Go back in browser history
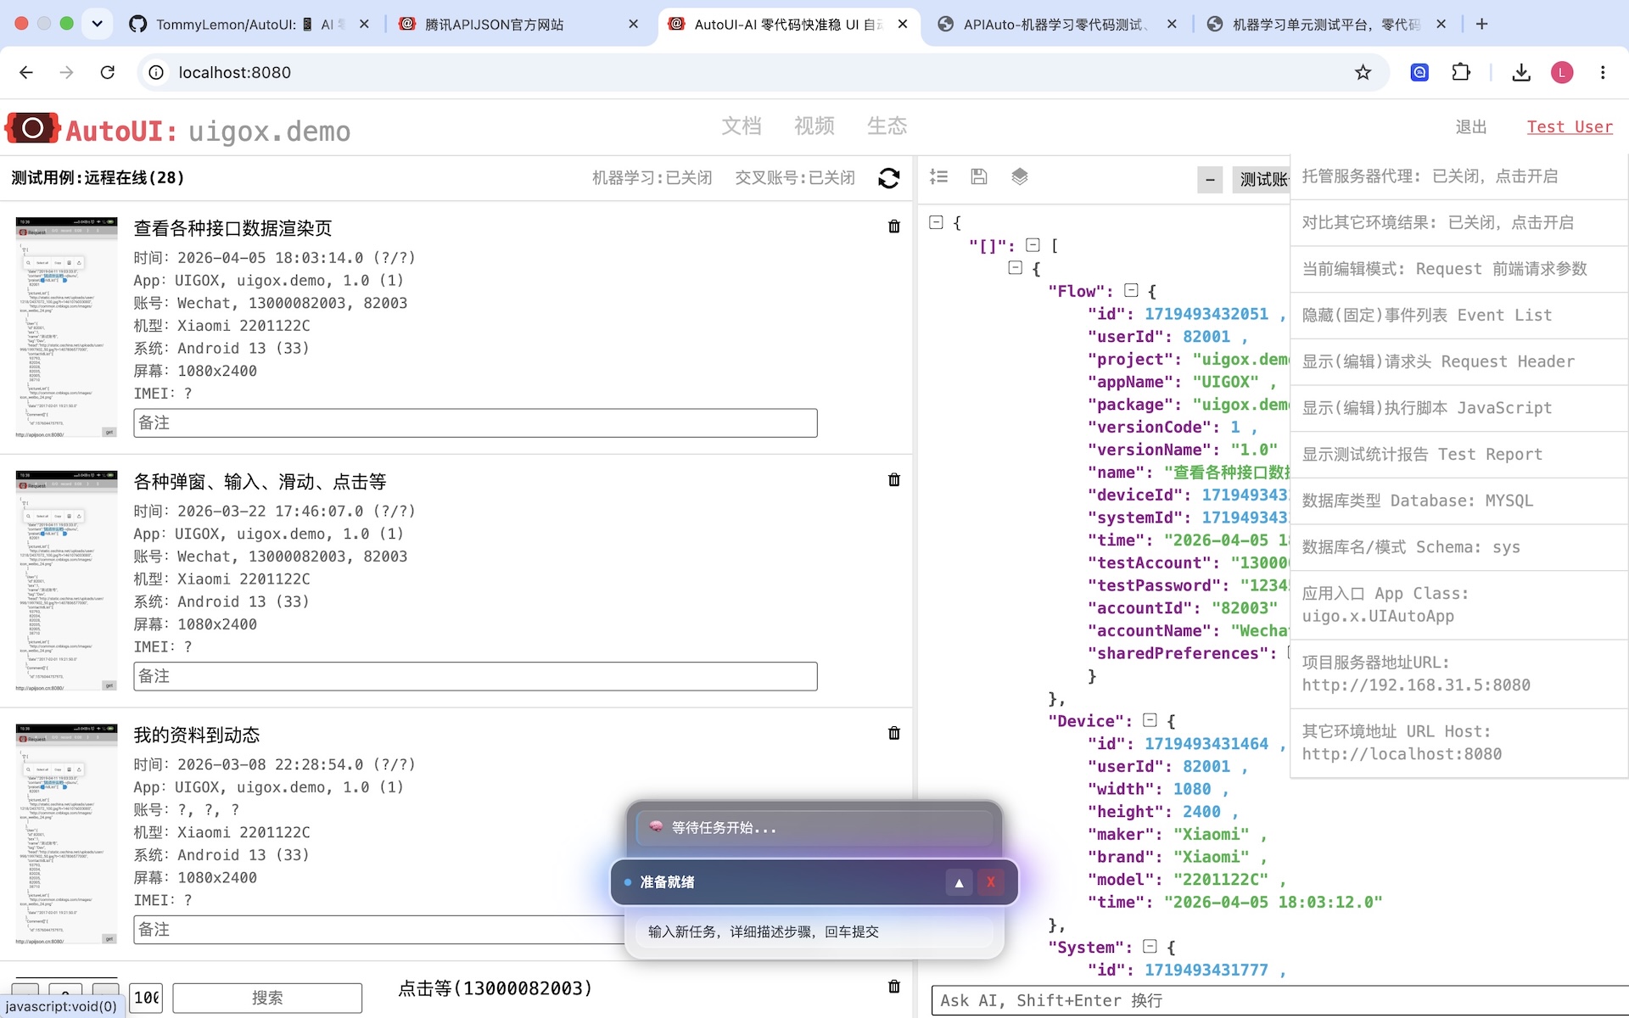This screenshot has width=1629, height=1018. click(26, 72)
